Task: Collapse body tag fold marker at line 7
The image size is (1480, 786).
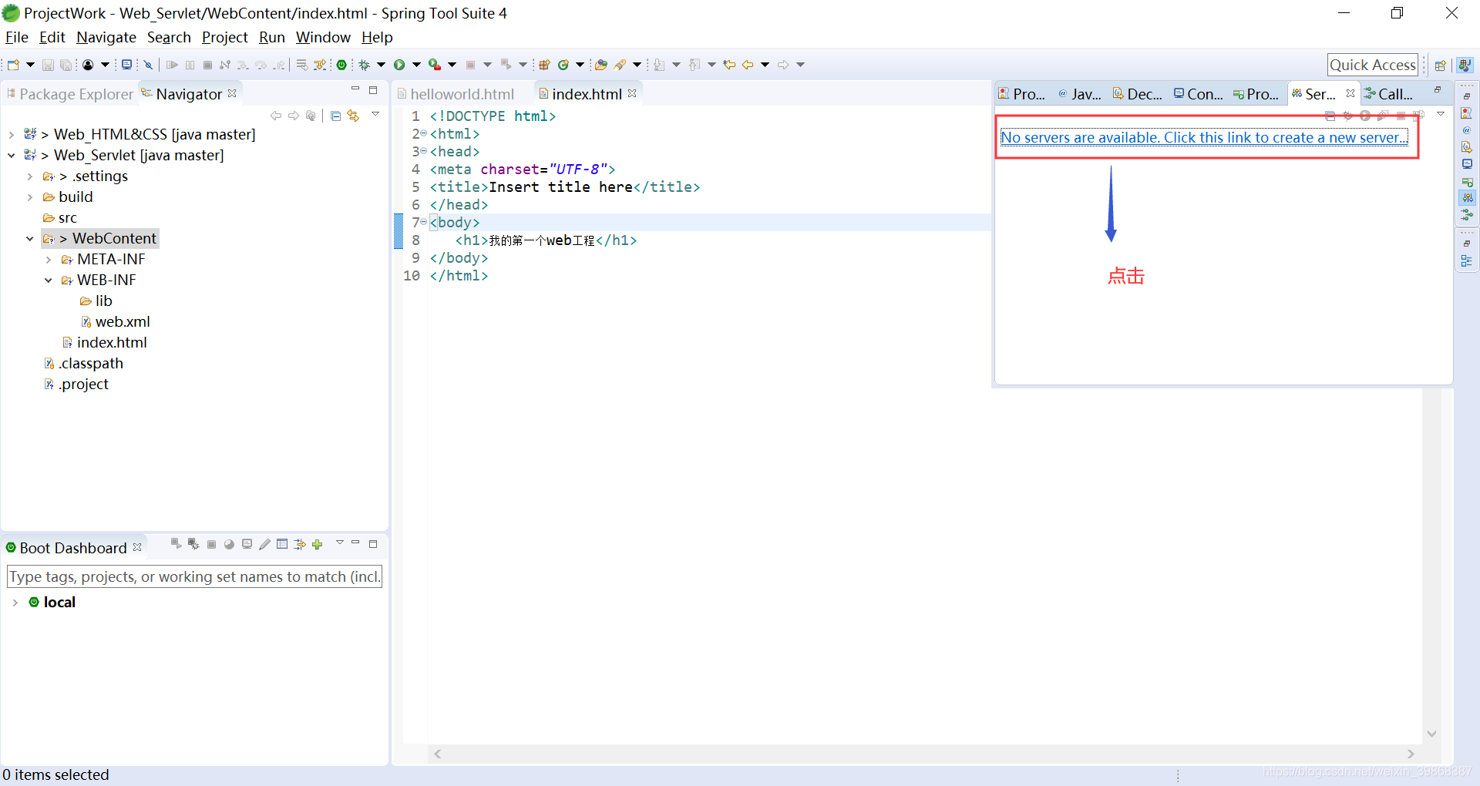Action: coord(423,222)
